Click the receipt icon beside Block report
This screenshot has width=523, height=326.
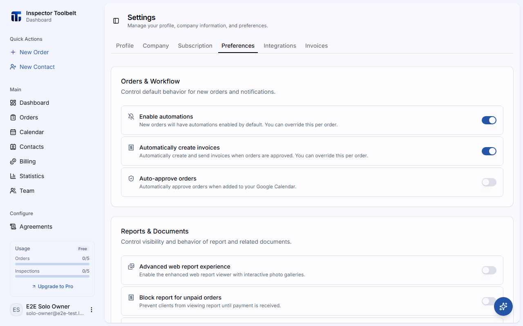click(131, 297)
